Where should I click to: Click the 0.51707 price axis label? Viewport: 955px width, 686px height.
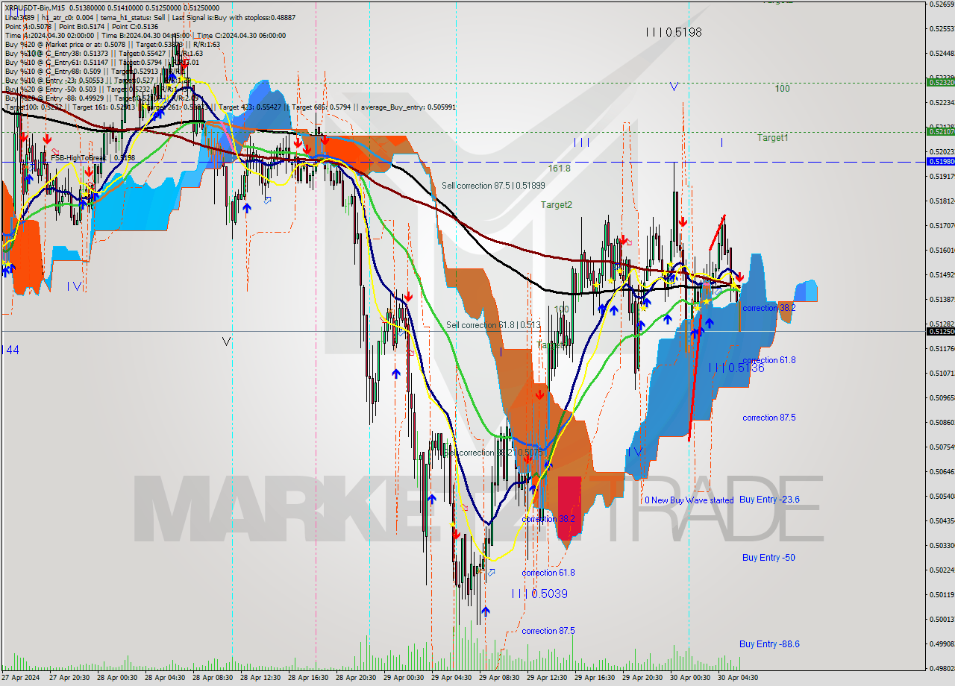point(942,226)
